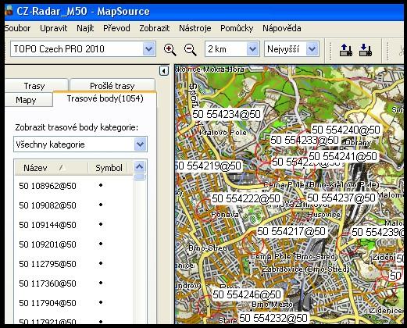Click the waypoint list scrollbar thumb
Viewport: 407px width, 328px height.
pos(140,177)
